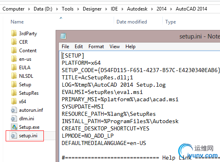Select the SetupRes folder name
The image size is (220, 162).
point(29,93)
